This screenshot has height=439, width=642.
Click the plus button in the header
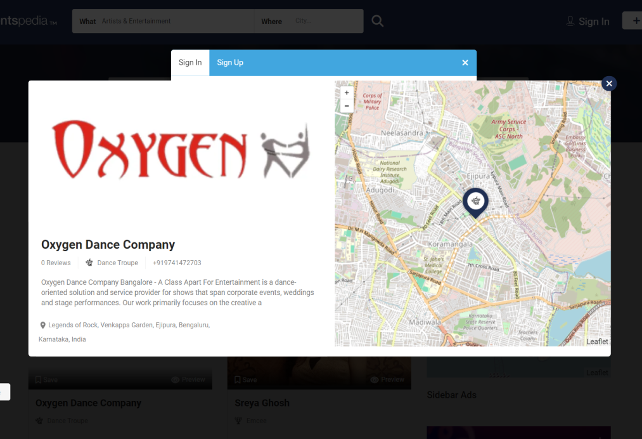634,21
